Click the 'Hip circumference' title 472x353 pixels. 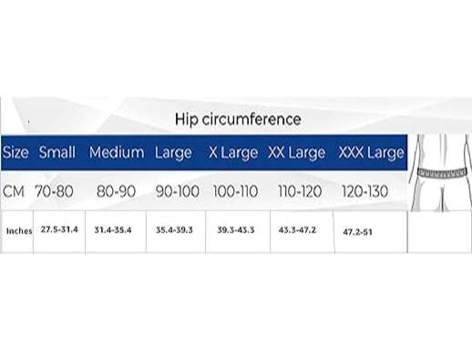(238, 119)
